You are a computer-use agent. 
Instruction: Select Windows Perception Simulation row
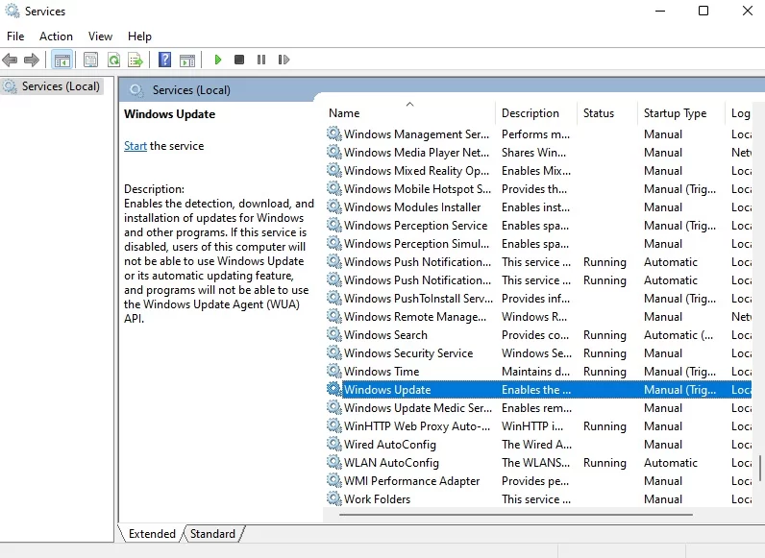click(x=538, y=243)
